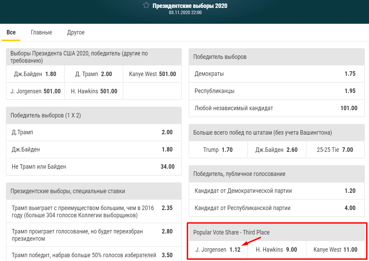Image resolution: width=369 pixels, height=261 pixels.
Task: Click the 'Победитель выборов (1 X 2)' header
Action: (94, 115)
